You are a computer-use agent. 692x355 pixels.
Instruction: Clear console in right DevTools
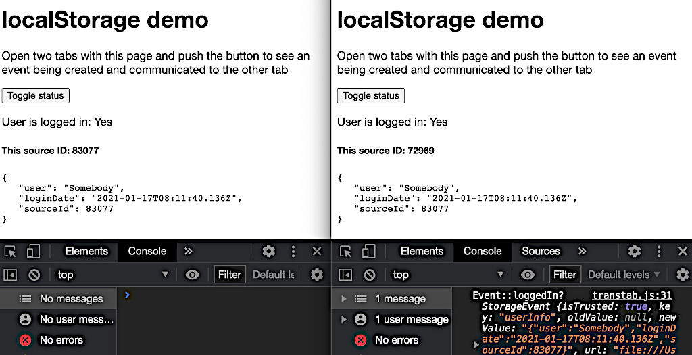pos(370,275)
